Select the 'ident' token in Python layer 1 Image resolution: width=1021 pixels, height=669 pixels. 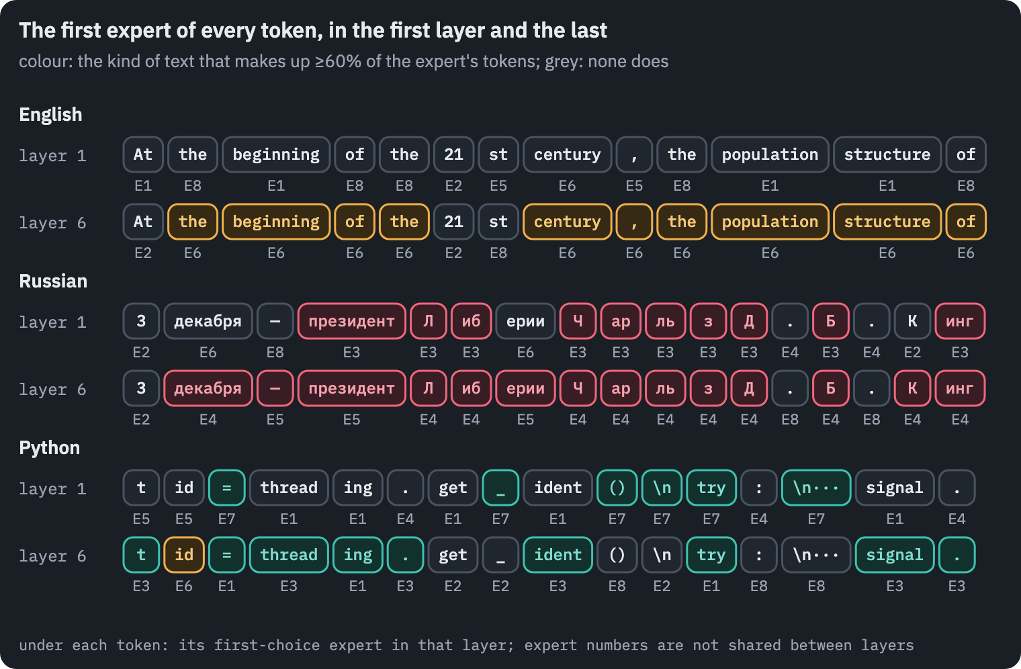point(558,488)
